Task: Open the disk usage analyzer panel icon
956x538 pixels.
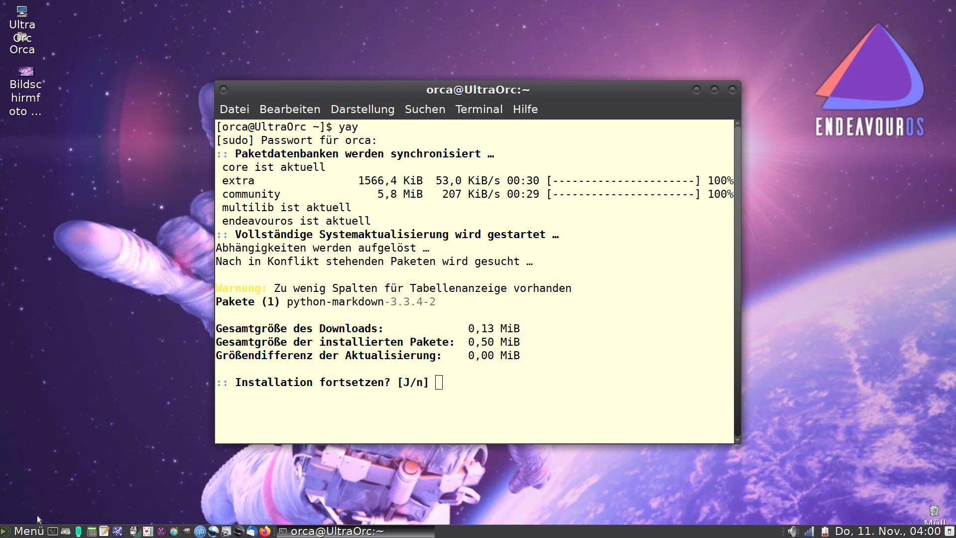Action: 66,532
